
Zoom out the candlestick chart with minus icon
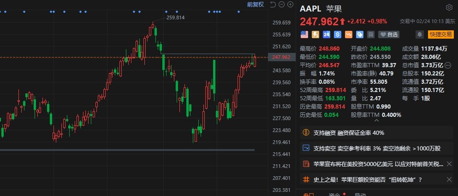(x=281, y=4)
